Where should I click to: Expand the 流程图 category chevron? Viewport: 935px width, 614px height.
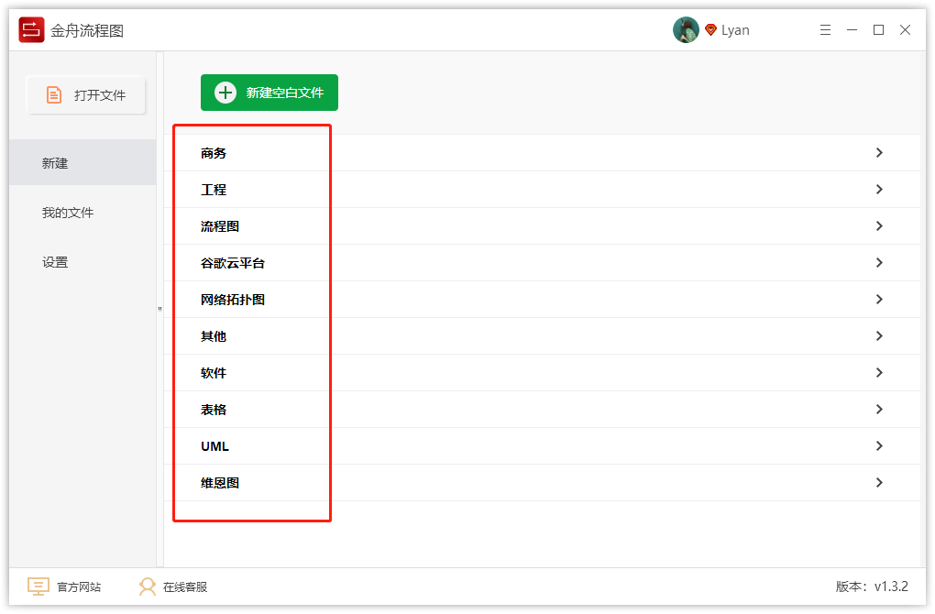click(x=879, y=226)
